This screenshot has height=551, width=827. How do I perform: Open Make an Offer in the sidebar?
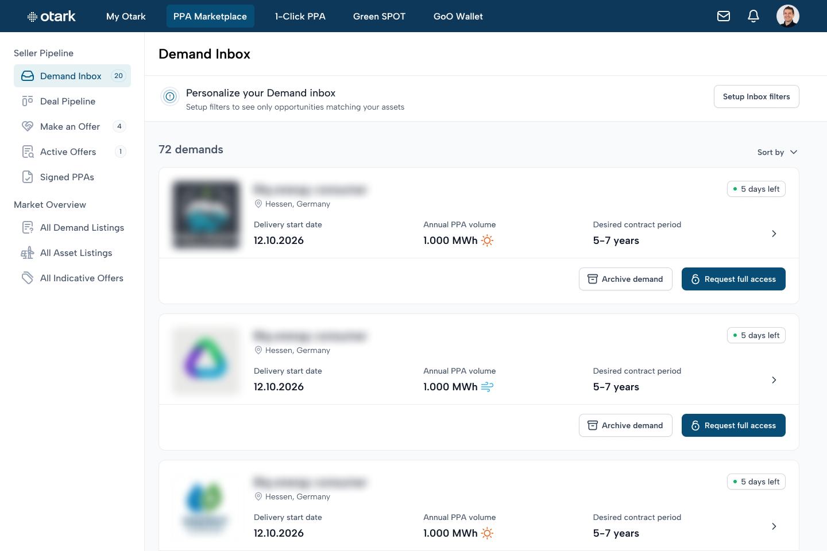[72, 126]
